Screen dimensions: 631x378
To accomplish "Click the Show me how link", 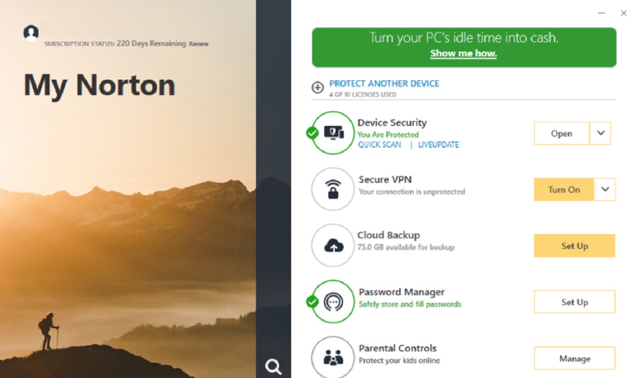I will [463, 54].
